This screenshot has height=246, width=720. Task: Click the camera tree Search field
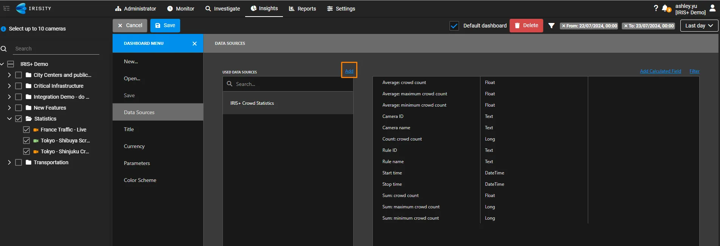tap(57, 49)
